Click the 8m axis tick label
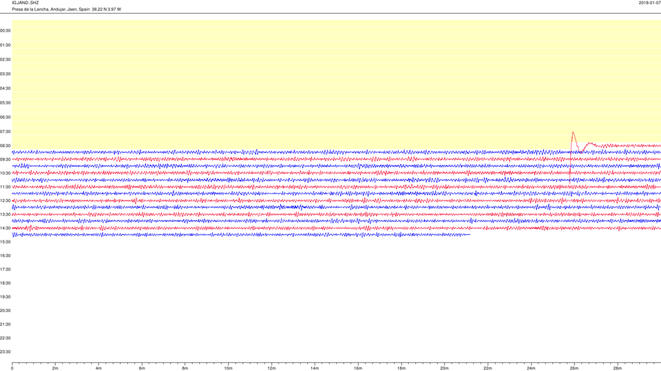 (185, 368)
